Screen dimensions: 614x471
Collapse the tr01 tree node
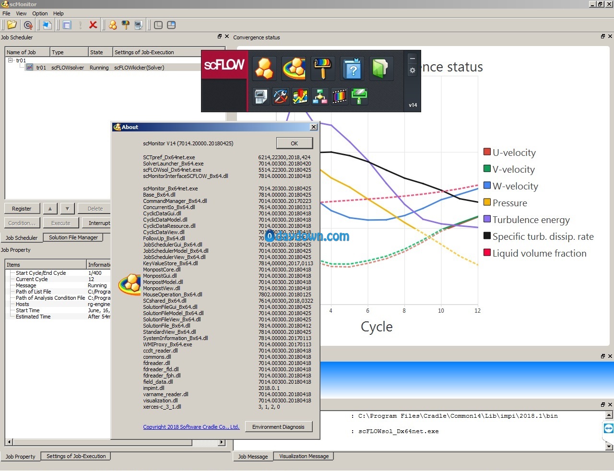point(10,60)
